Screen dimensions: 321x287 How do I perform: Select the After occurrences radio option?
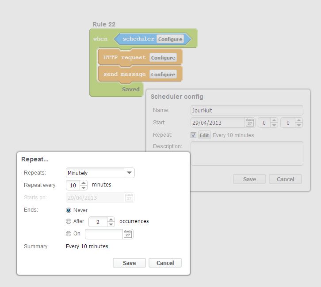tap(69, 221)
